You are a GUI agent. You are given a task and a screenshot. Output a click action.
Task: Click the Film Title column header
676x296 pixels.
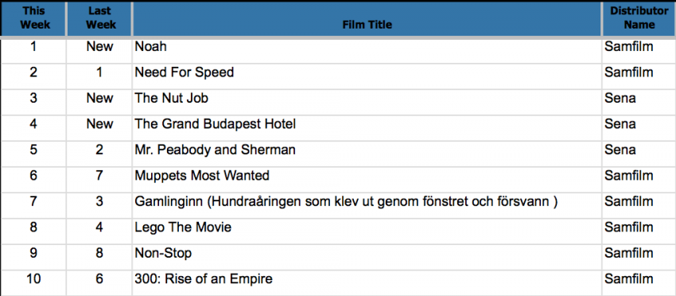tap(367, 25)
